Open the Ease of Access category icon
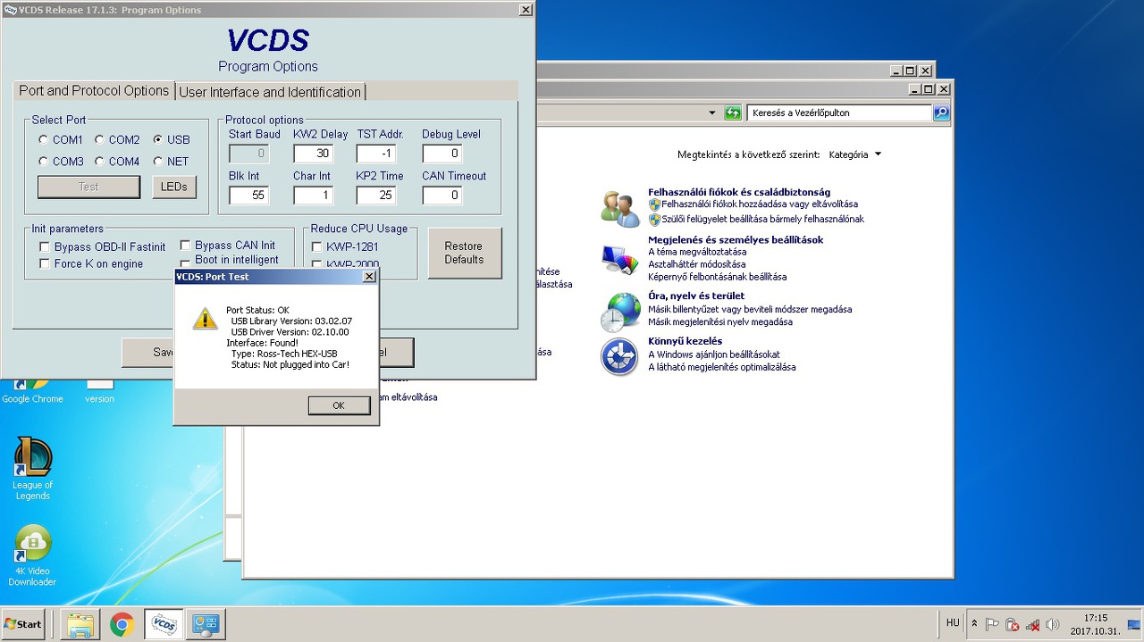This screenshot has width=1144, height=642. 620,357
